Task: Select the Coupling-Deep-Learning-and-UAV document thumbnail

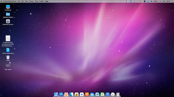Action: click(8, 38)
